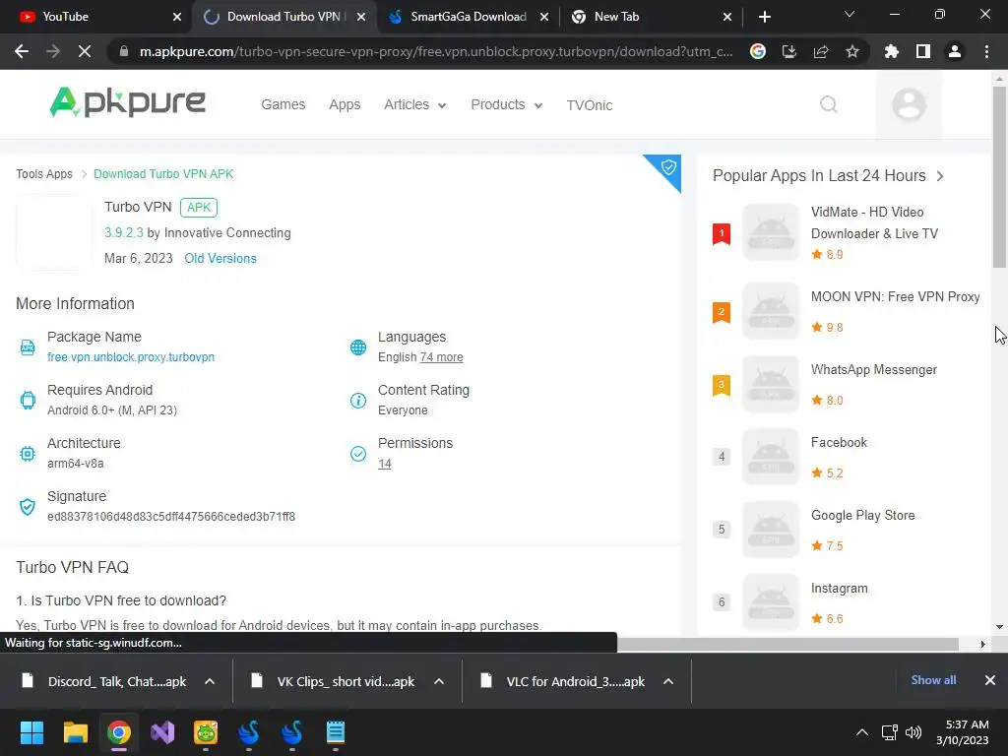The height and width of the screenshot is (756, 1008).
Task: Click the volume icon in system tray
Action: pos(913,732)
